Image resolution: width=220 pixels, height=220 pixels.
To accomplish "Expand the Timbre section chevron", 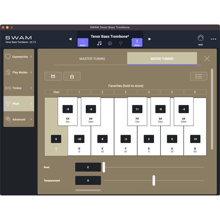I will [x=31, y=88].
